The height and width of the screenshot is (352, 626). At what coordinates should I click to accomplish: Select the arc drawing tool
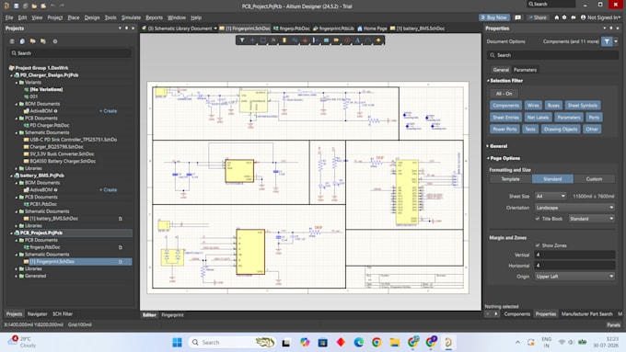[367, 40]
